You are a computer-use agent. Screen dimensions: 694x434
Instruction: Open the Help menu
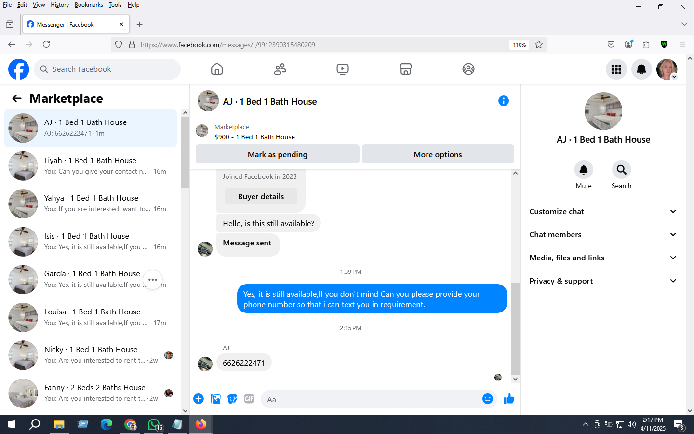point(133,5)
